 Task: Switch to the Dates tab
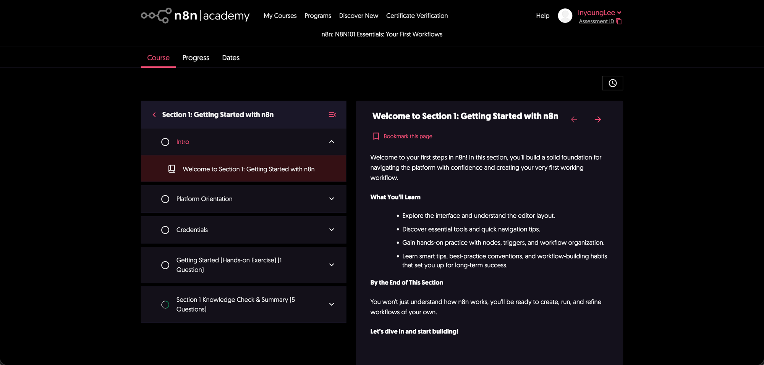point(231,58)
